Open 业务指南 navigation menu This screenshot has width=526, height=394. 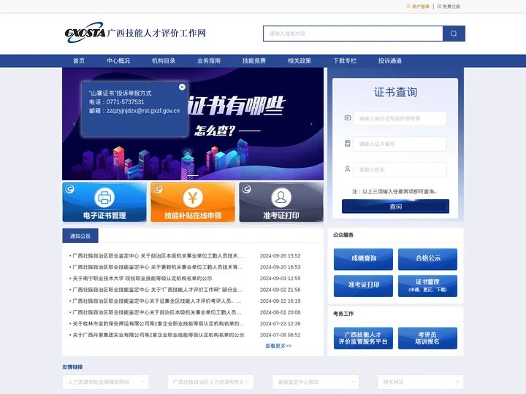(209, 61)
